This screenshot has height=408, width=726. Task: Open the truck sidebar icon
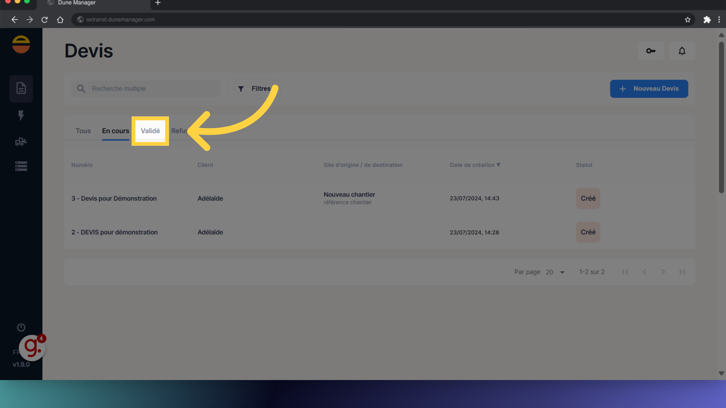[x=21, y=142]
